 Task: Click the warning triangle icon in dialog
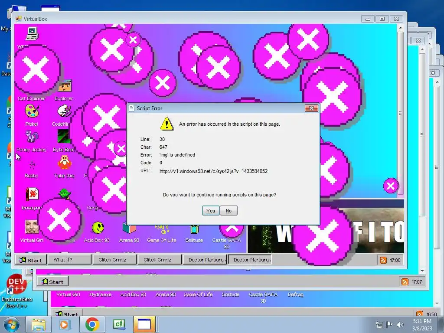(x=167, y=124)
